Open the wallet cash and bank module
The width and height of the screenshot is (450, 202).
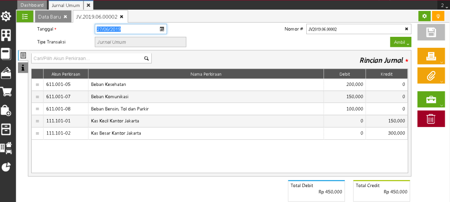[x=6, y=73]
